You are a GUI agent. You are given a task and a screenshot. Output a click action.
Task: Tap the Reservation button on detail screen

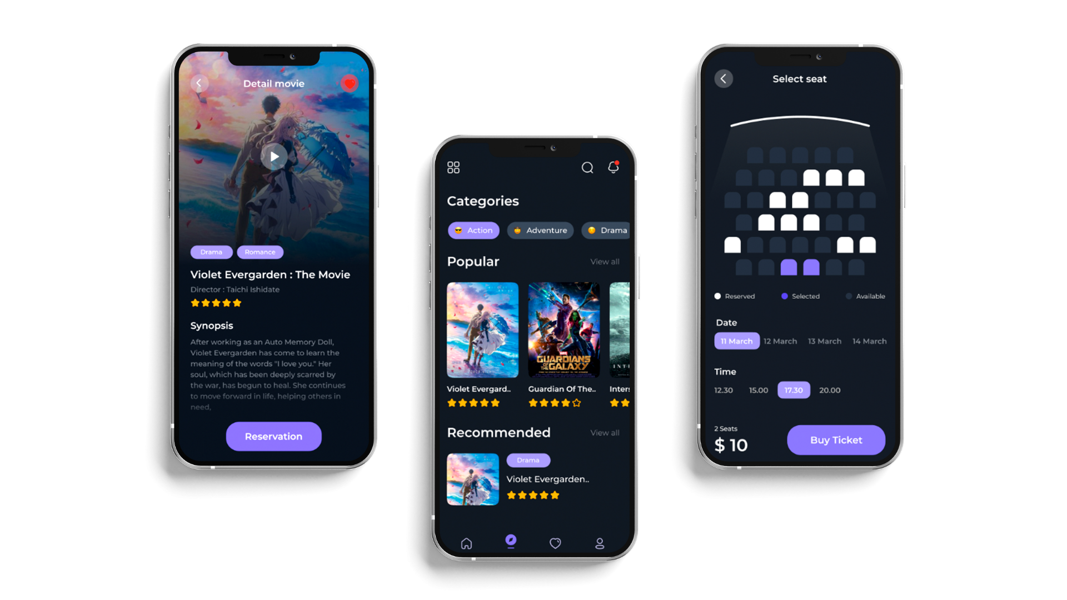[273, 436]
